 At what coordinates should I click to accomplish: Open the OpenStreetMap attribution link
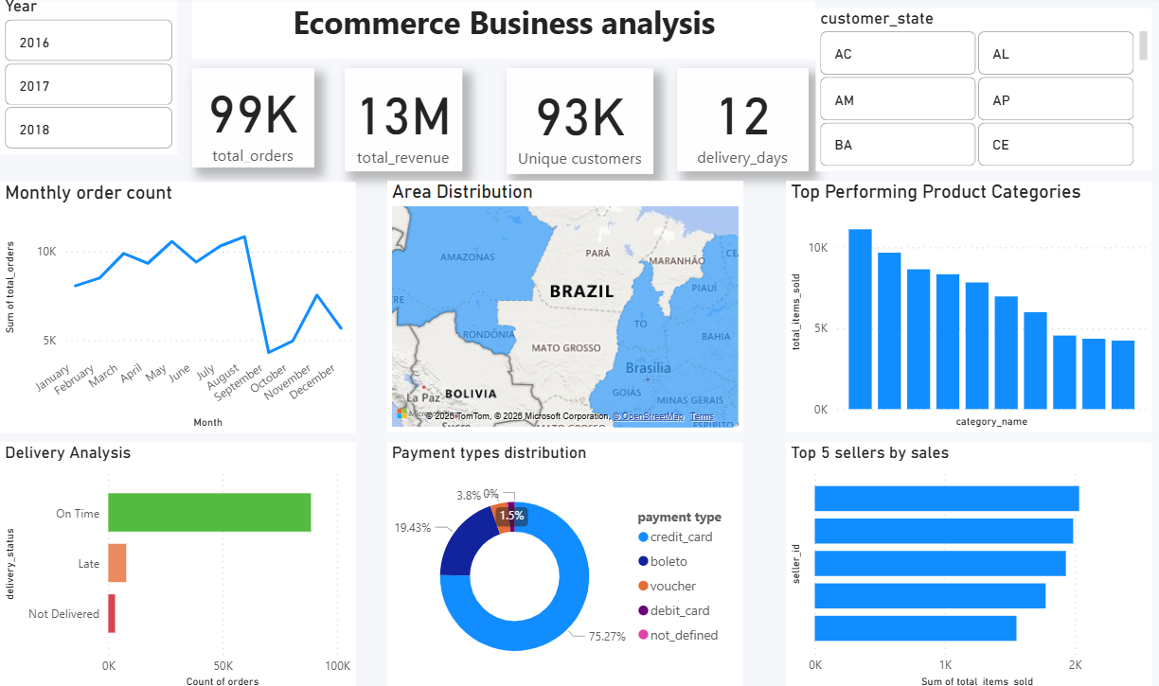point(648,416)
